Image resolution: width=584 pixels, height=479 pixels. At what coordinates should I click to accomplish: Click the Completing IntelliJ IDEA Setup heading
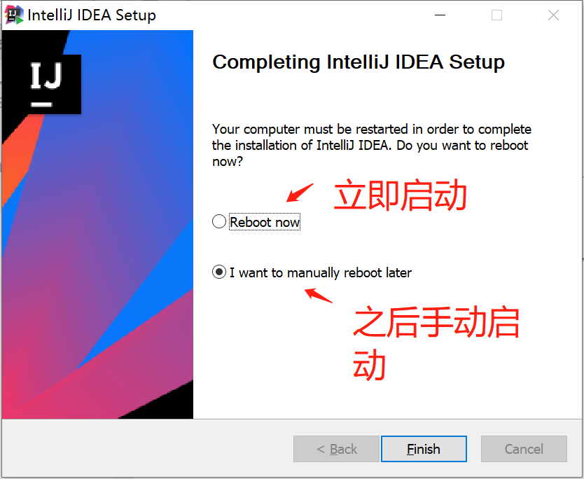click(358, 62)
